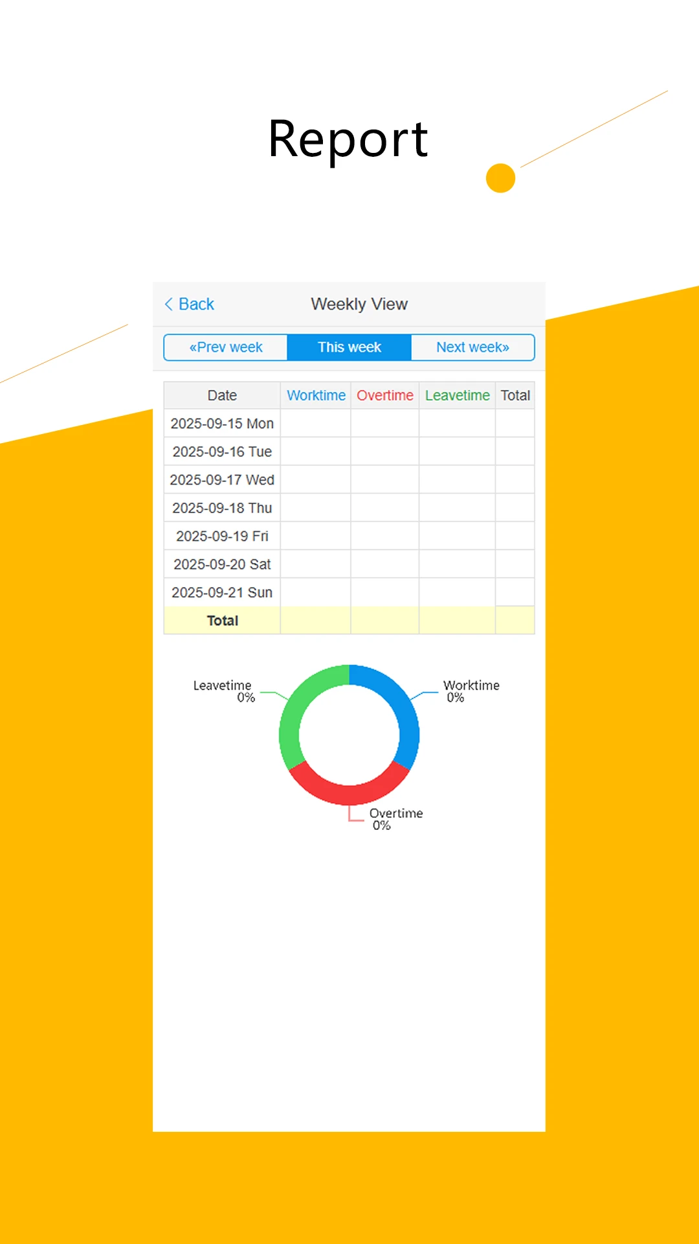This screenshot has height=1244, width=699.
Task: Click the Back link text
Action: tap(196, 305)
